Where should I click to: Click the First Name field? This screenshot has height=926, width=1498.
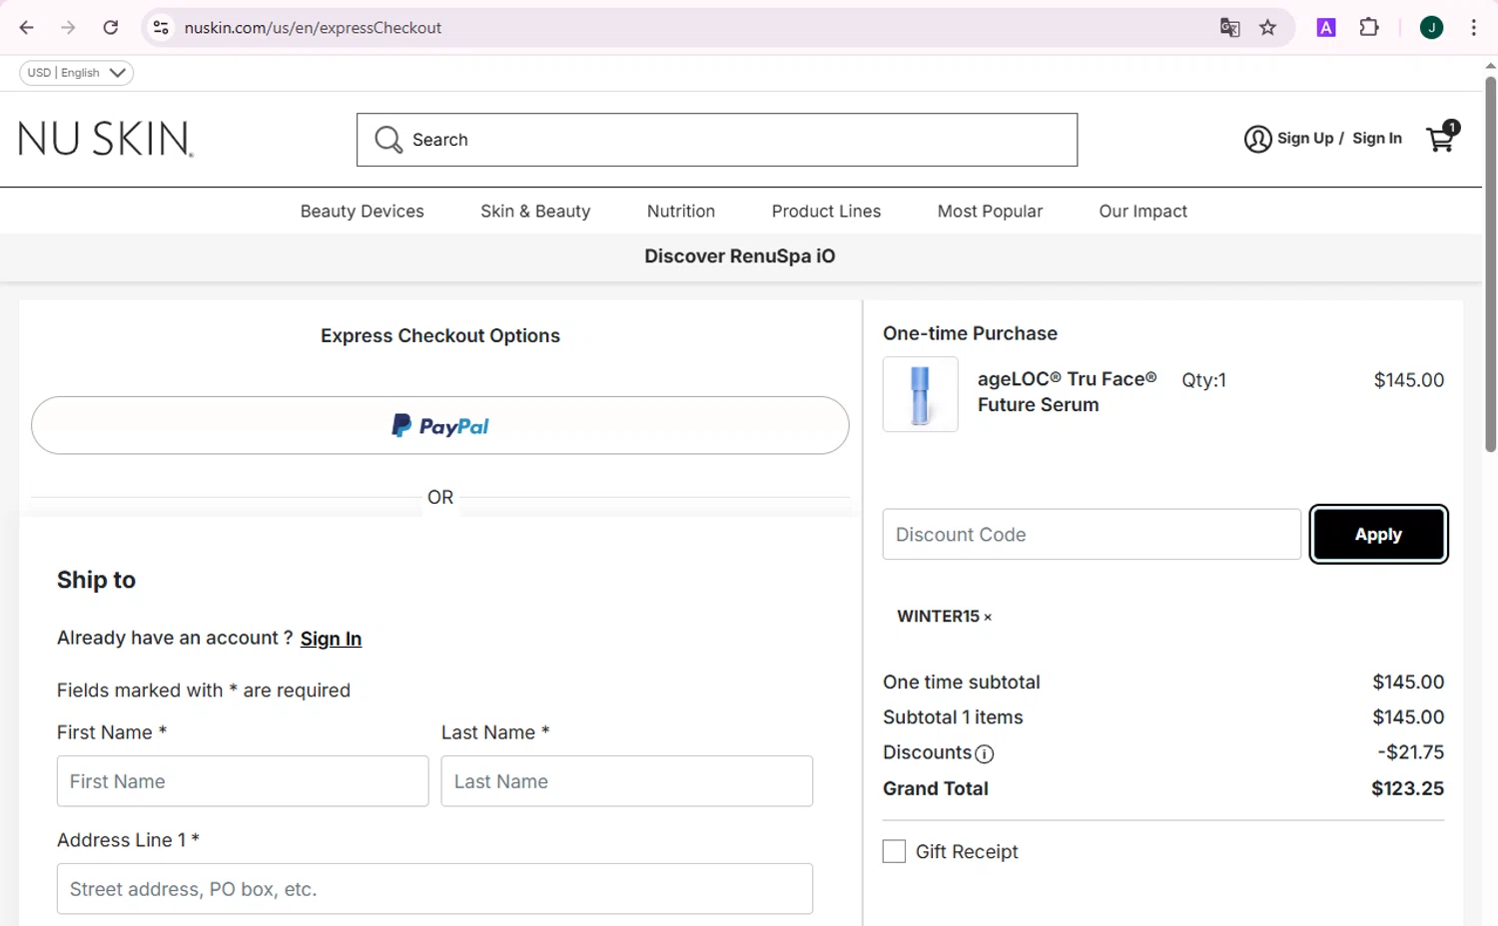click(x=243, y=781)
